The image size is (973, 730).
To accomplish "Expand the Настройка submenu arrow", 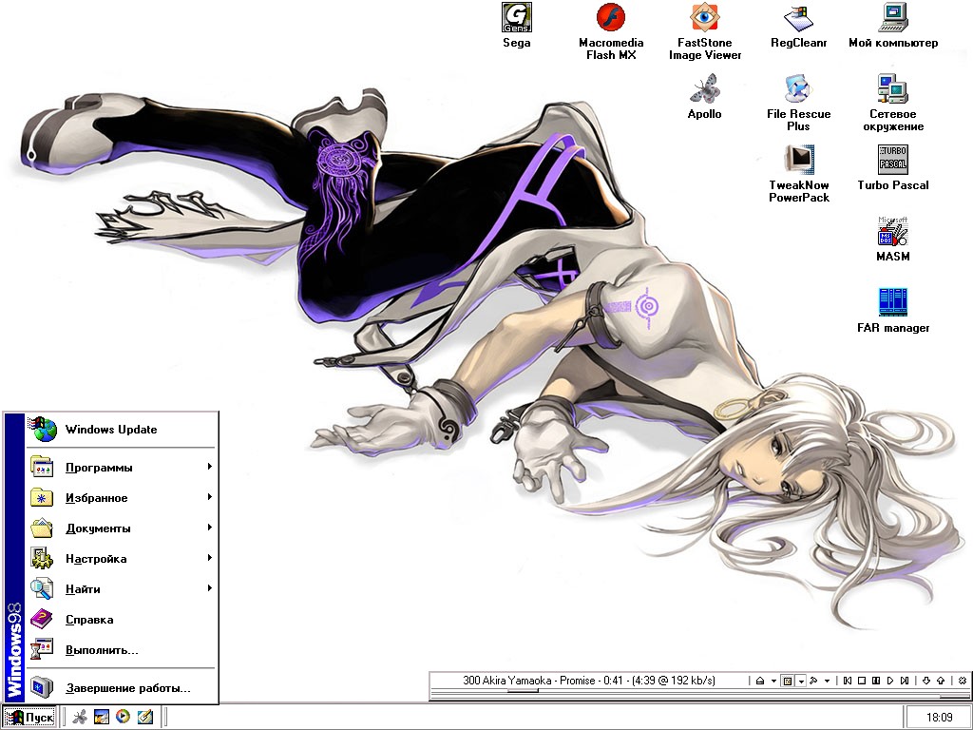I will coord(209,558).
